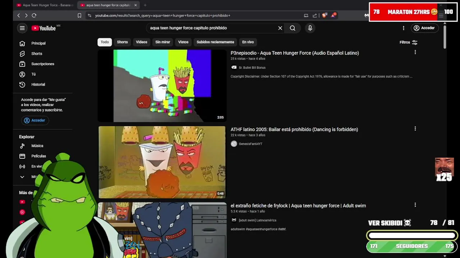The image size is (460, 258).
Task: Click GenesisFan64YT channel avatar
Action: (x=234, y=144)
